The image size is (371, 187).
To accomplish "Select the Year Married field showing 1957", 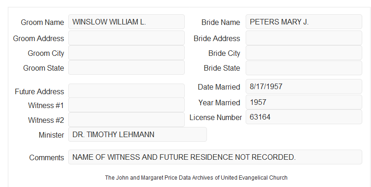I will point(304,102).
